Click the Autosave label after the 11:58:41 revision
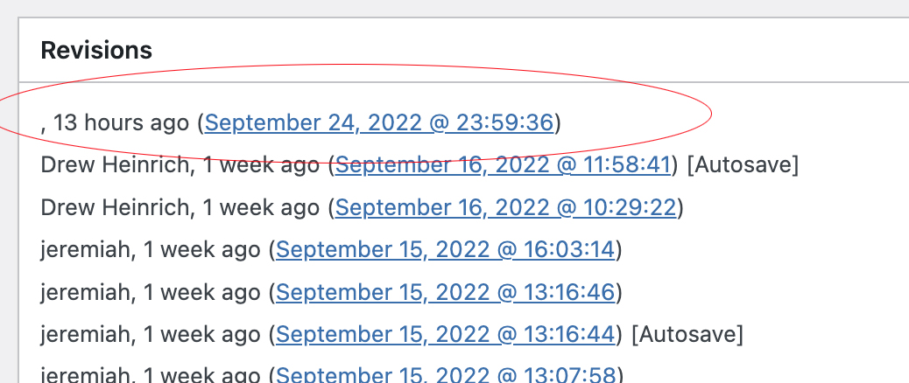Viewport: 909px width, 383px height. point(743,164)
